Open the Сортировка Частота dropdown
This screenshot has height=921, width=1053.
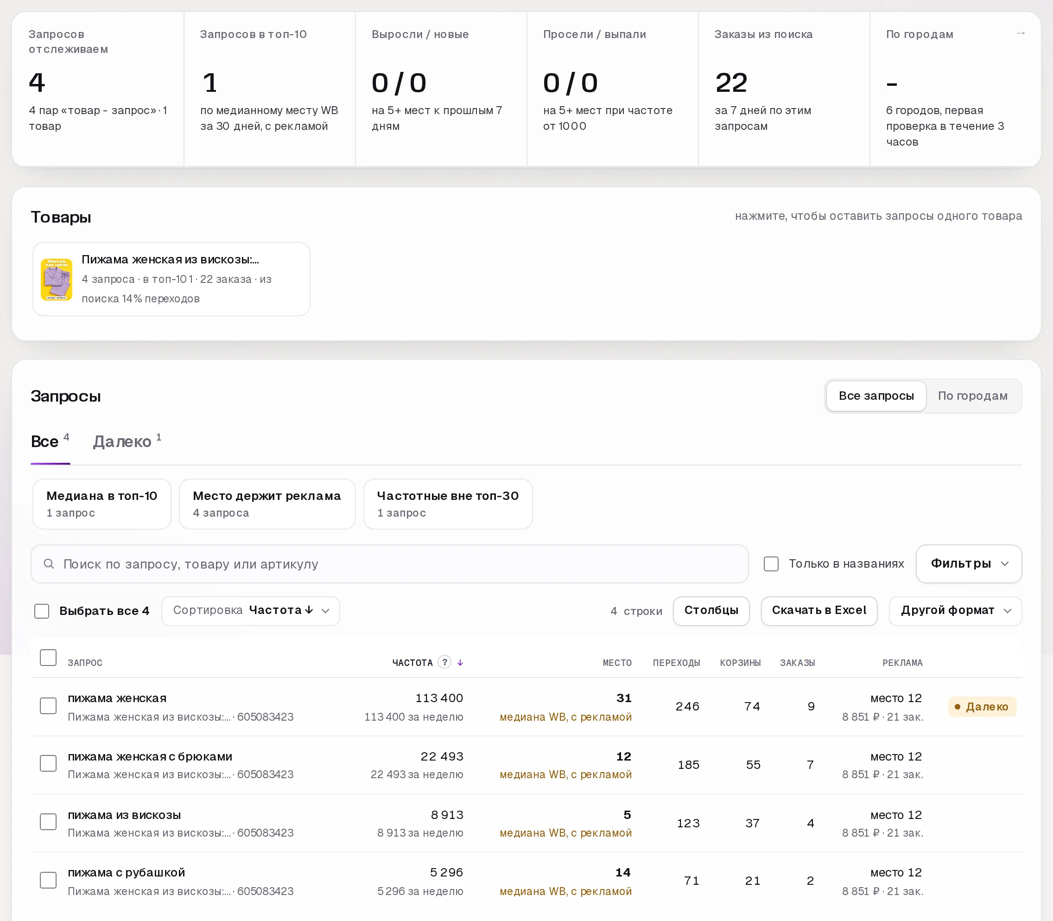(x=251, y=611)
